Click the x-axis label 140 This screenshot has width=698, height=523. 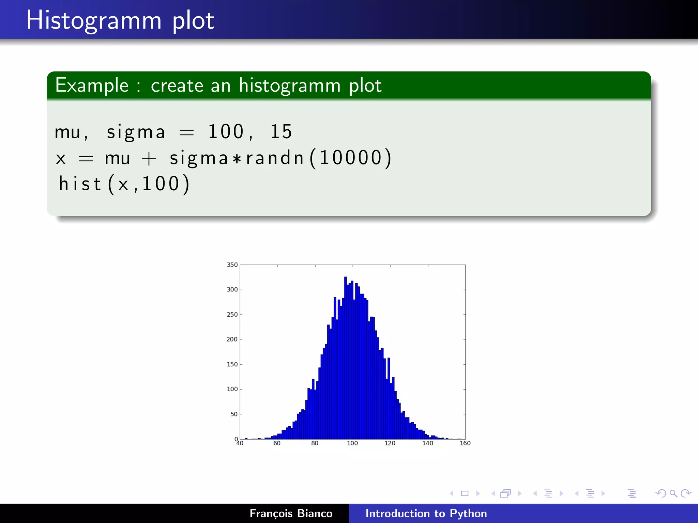pyautogui.click(x=428, y=443)
